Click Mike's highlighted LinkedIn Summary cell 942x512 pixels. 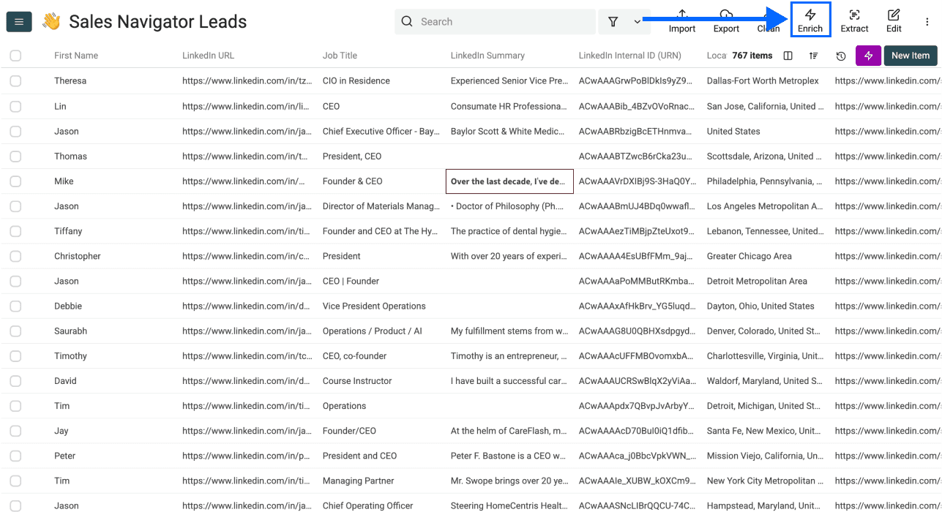509,181
